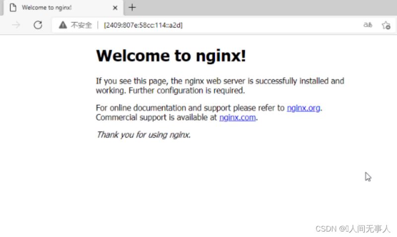Open read aloud / translate icon

tap(368, 25)
